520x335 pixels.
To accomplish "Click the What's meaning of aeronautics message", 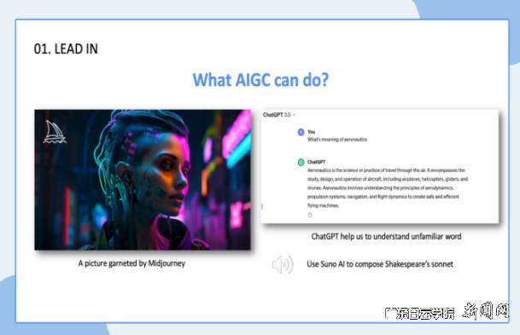I will 337,139.
